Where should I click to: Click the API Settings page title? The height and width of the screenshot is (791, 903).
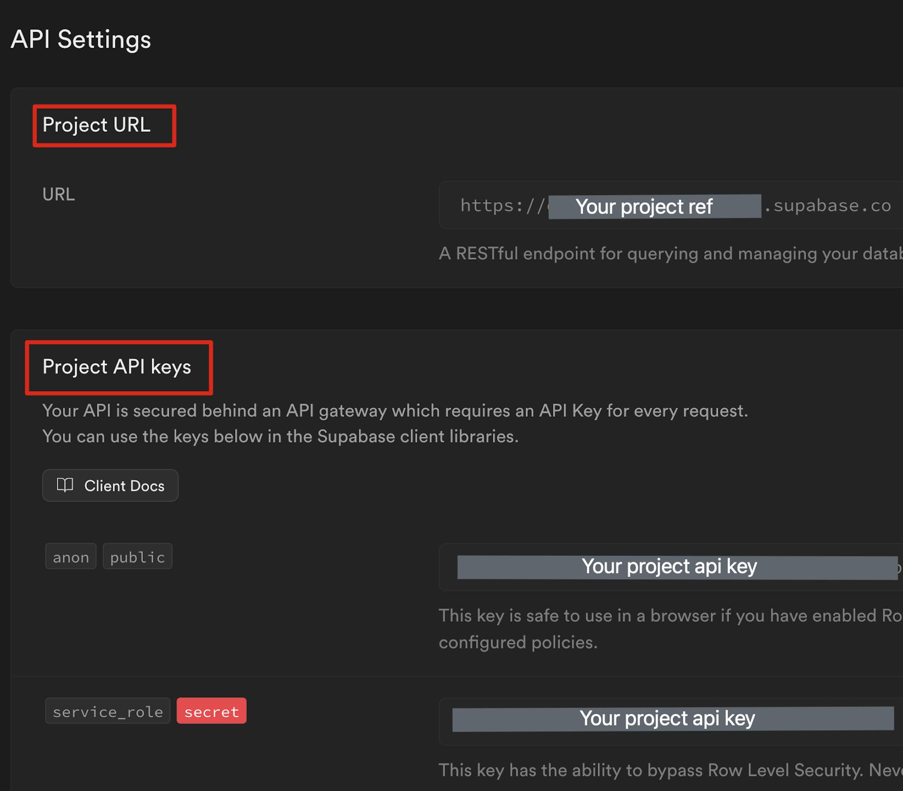click(81, 40)
